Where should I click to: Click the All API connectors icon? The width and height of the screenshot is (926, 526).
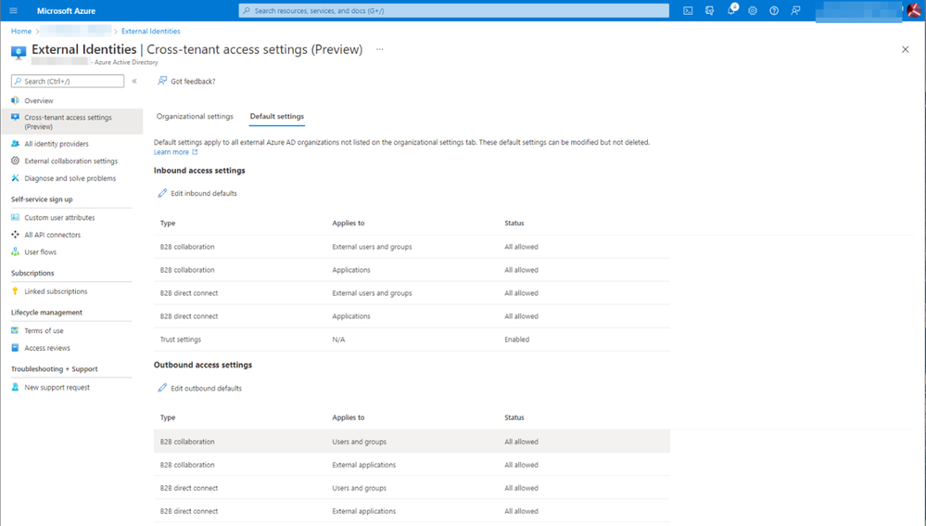16,235
